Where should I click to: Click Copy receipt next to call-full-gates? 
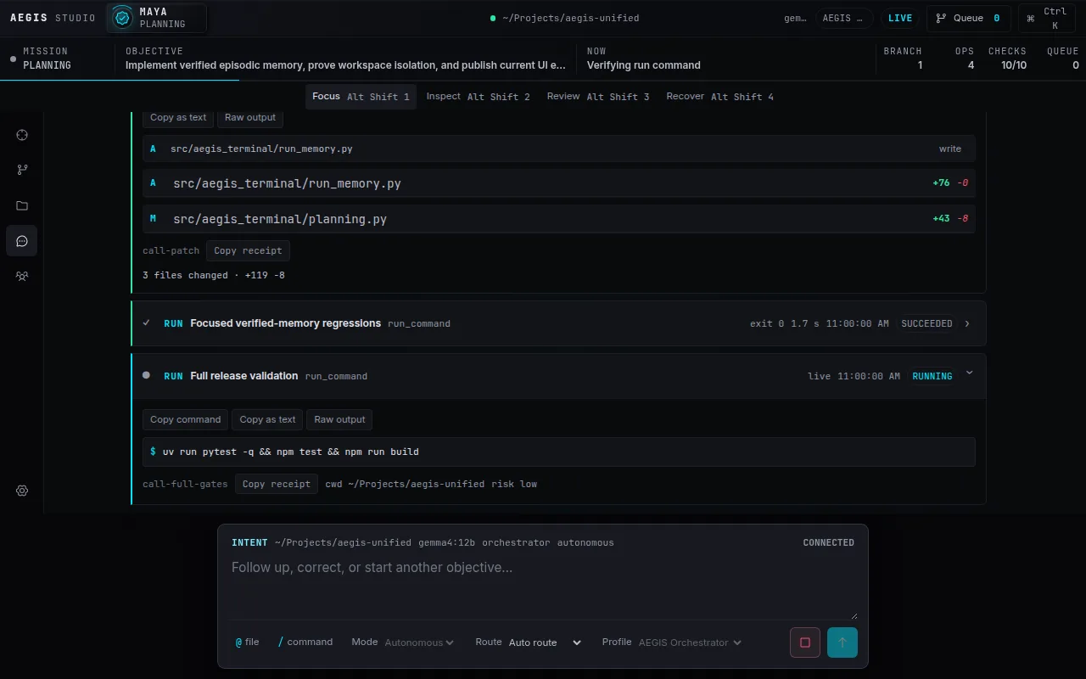click(x=277, y=484)
